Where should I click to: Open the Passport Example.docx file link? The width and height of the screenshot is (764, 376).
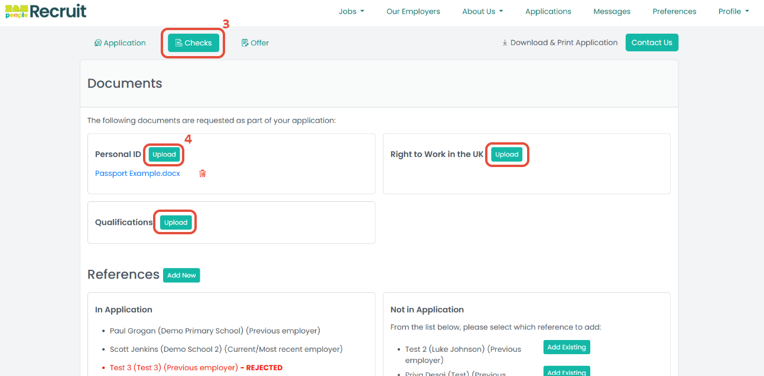(138, 174)
